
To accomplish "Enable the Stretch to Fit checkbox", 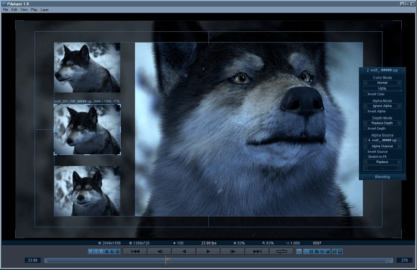I will [x=366, y=157].
